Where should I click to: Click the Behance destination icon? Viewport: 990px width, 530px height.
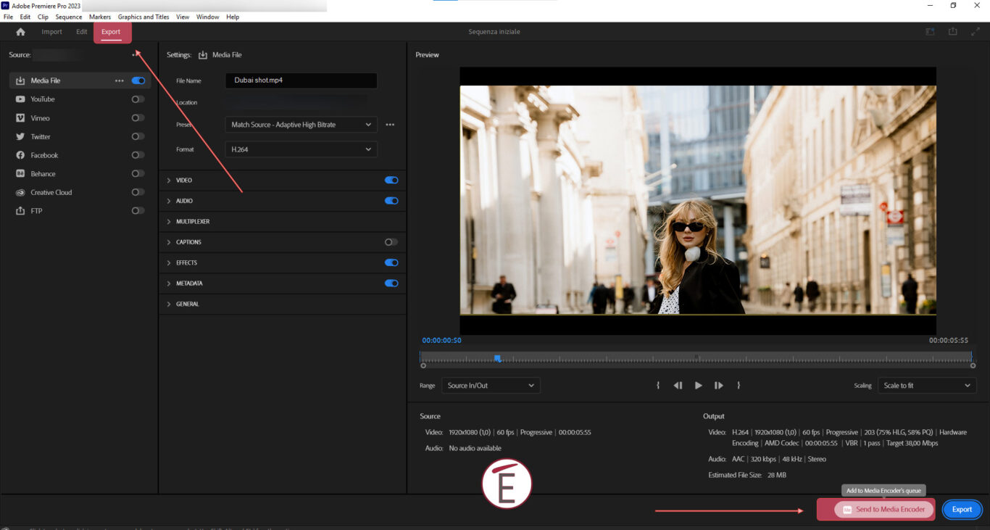pyautogui.click(x=20, y=174)
